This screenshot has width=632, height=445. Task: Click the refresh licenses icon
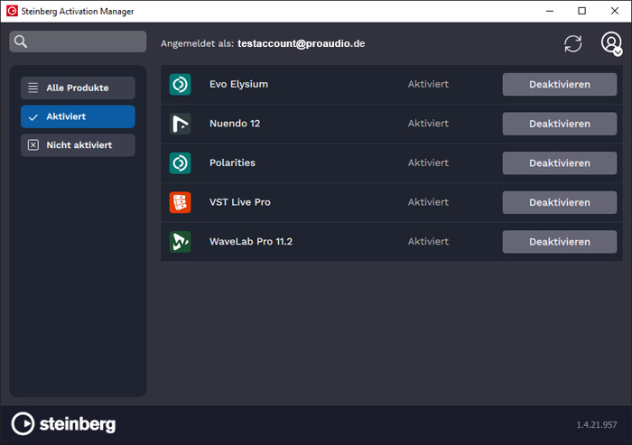point(572,43)
